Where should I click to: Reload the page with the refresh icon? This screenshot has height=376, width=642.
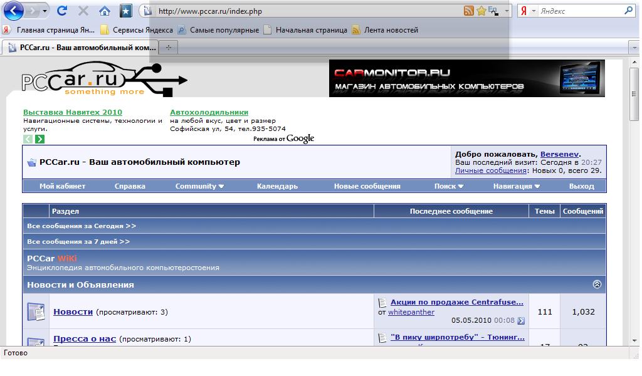pyautogui.click(x=62, y=11)
